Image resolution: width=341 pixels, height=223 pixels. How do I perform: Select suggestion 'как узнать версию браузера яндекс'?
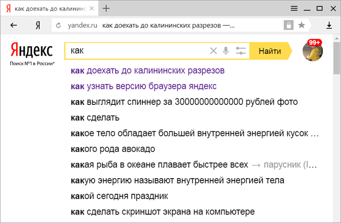click(x=144, y=86)
